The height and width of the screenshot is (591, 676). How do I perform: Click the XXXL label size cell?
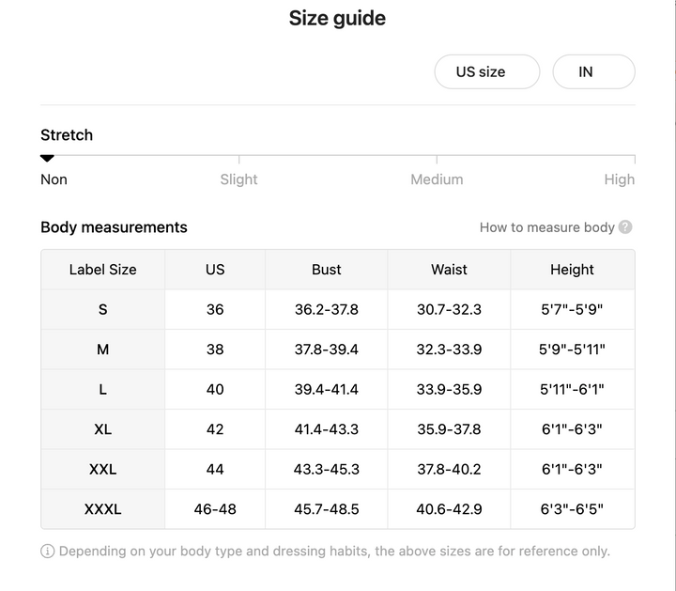click(102, 509)
